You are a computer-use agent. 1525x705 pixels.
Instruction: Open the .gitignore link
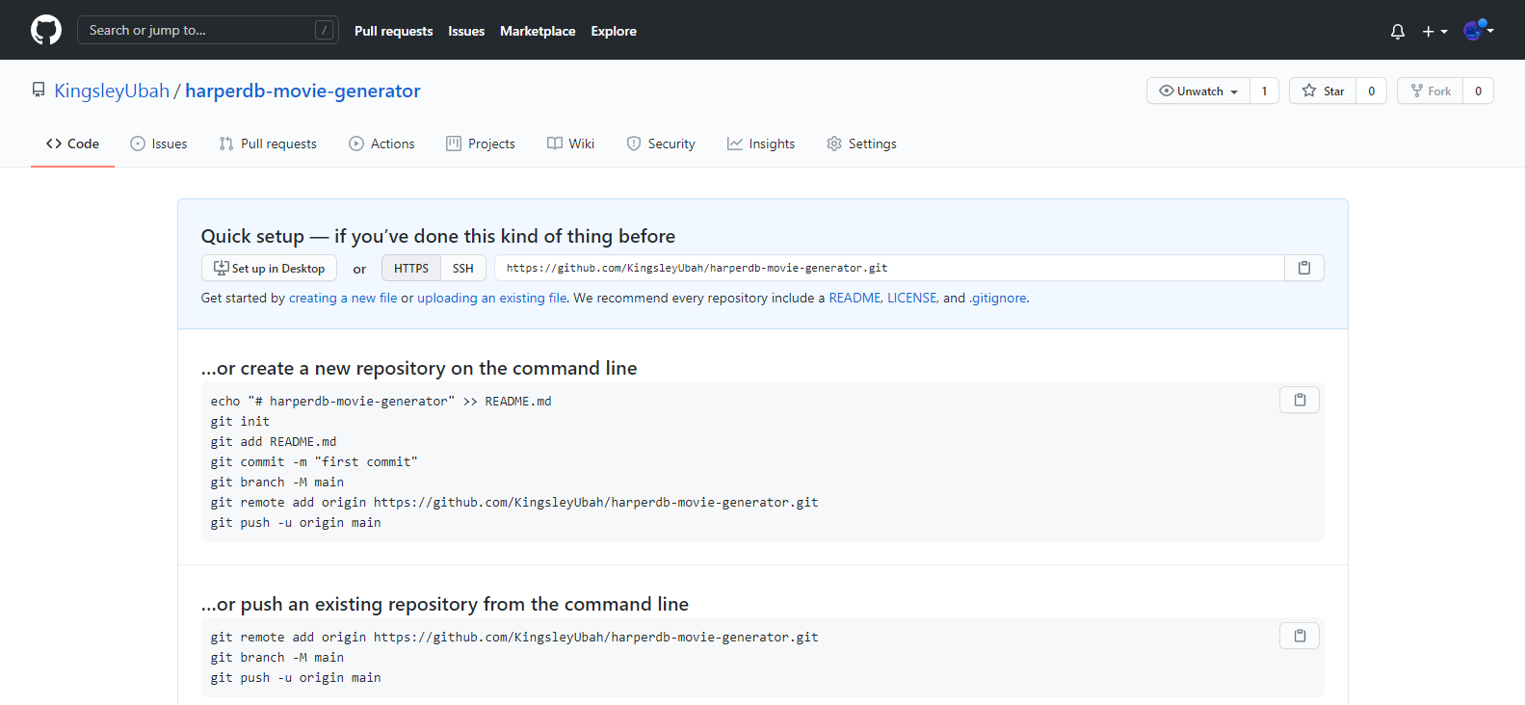(x=997, y=298)
